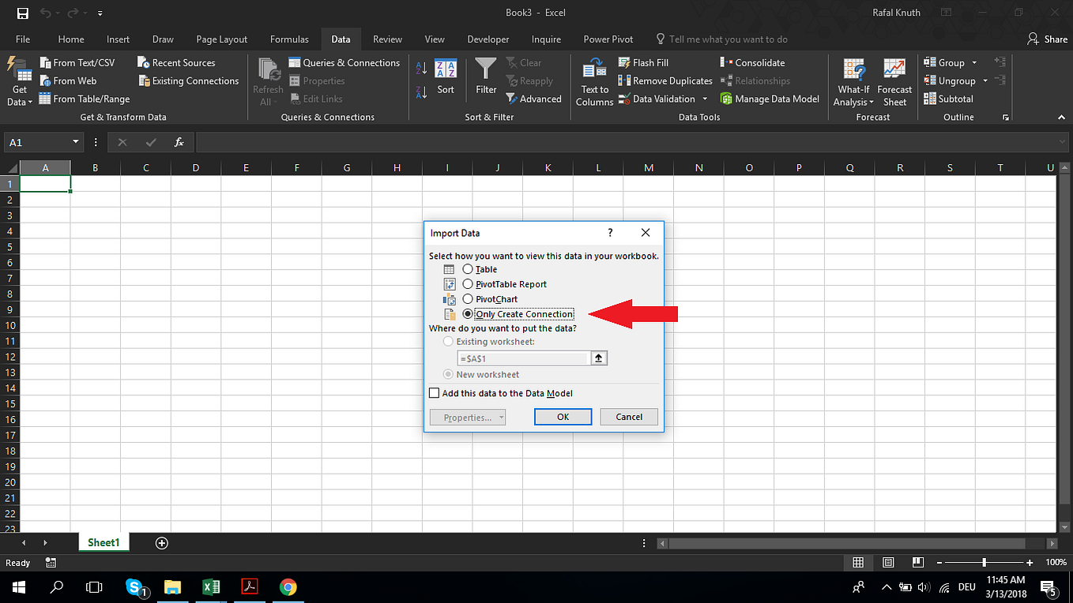Click the cell reference collapse dialog button
This screenshot has width=1073, height=603.
tap(599, 358)
